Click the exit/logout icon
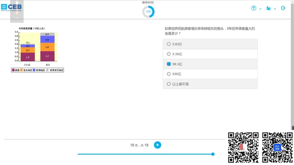Image resolution: width=294 pixels, height=165 pixels. point(283,8)
